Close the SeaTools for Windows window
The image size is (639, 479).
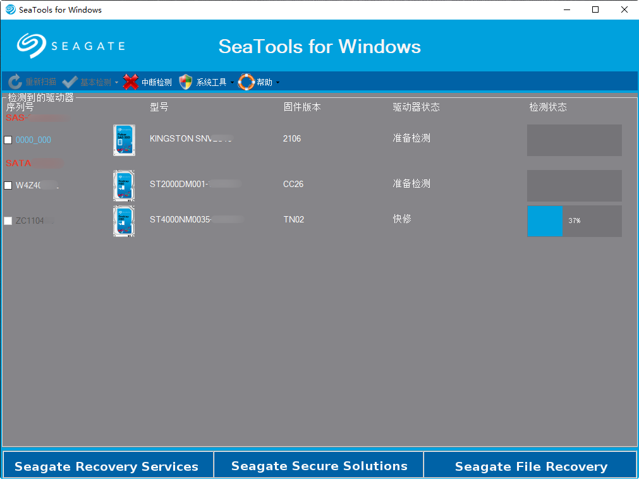[x=624, y=9]
